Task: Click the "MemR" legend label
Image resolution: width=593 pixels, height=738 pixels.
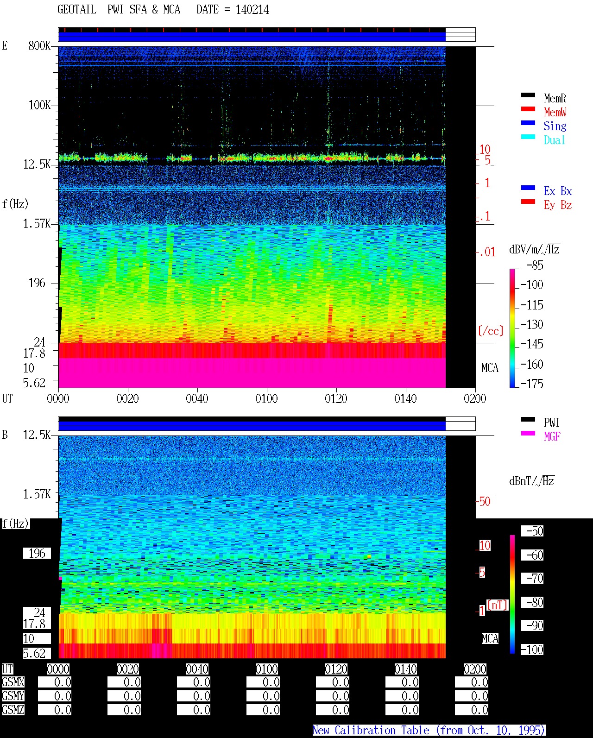Action: click(555, 98)
